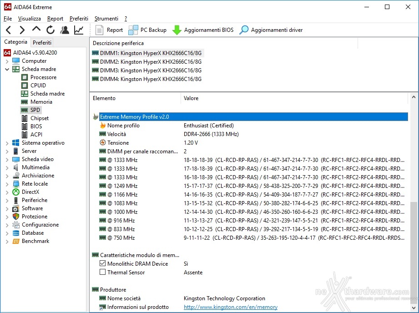Click the Sistema operativo Windows logo icon
This screenshot has width=419, height=313.
pos(16,143)
